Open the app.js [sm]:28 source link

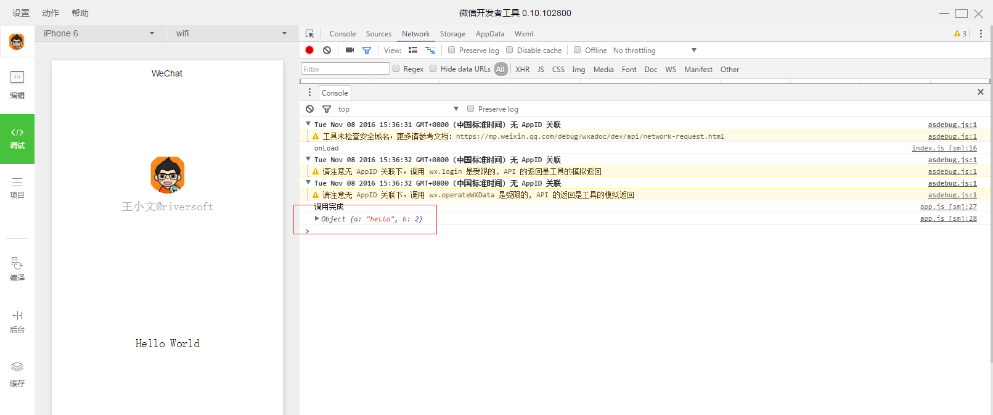(948, 218)
